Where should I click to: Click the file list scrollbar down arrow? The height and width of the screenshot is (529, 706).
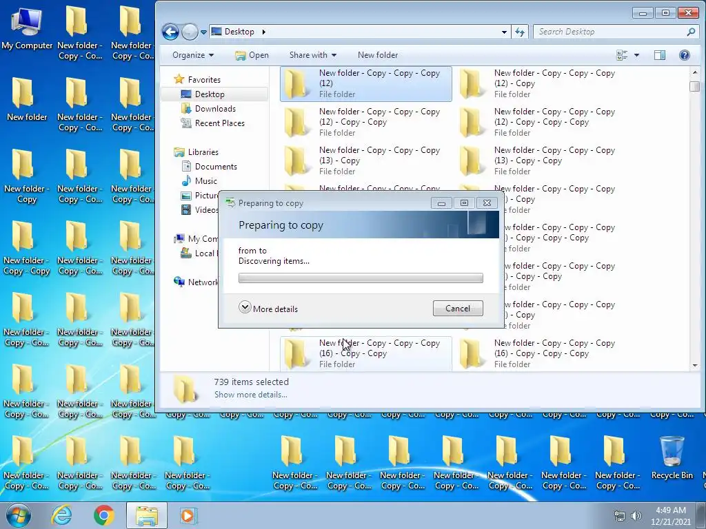(x=695, y=365)
